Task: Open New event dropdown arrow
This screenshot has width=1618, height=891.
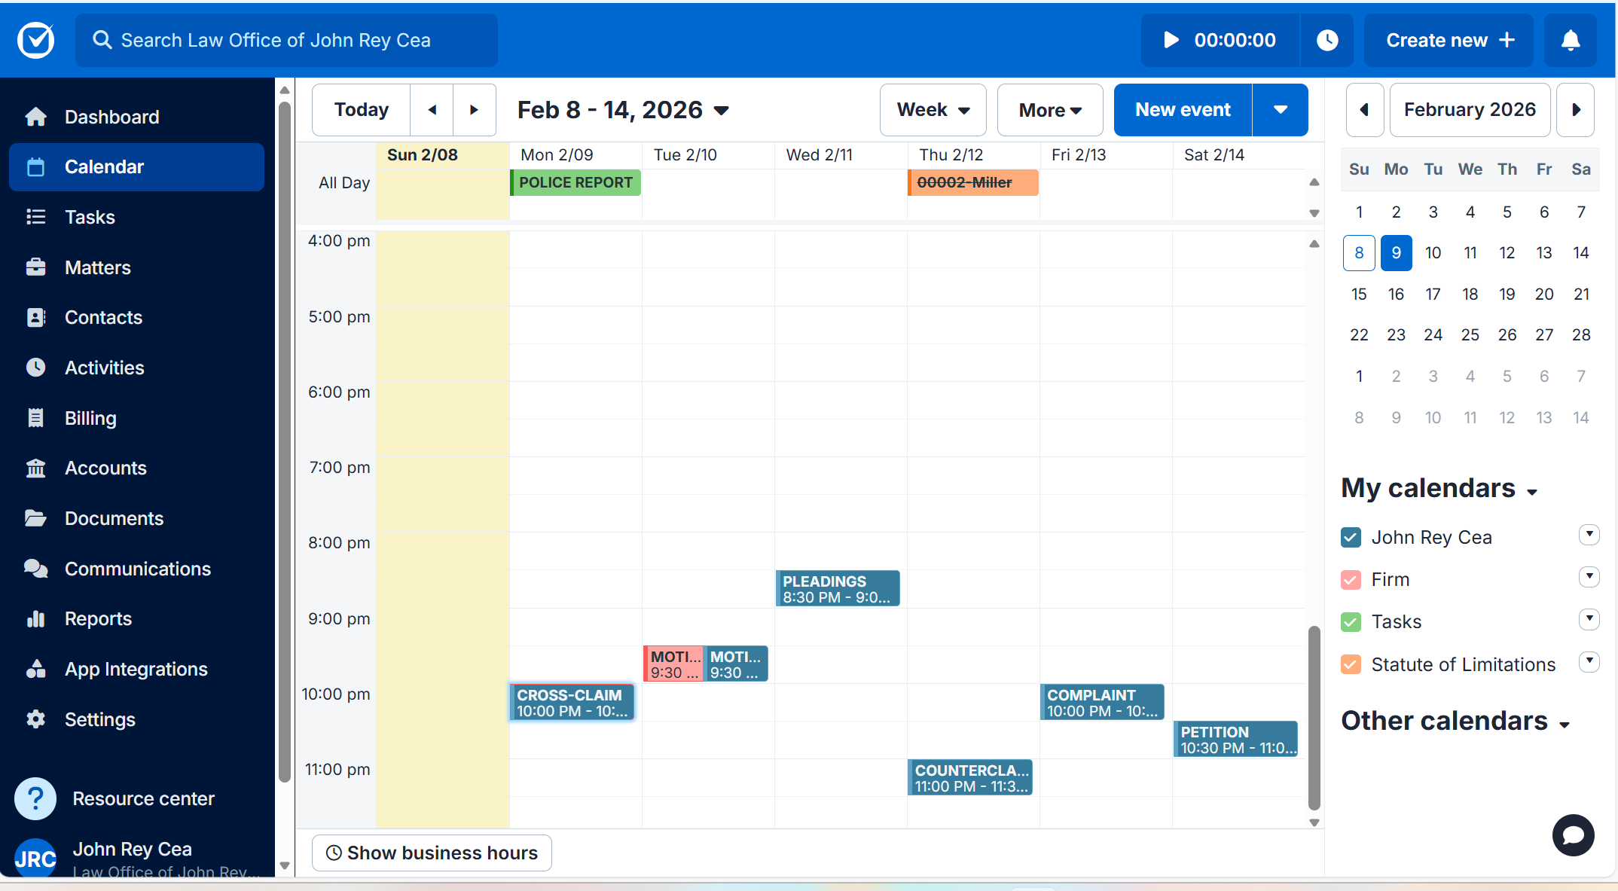Action: click(1280, 110)
